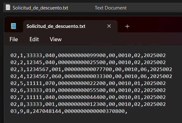The width and height of the screenshot is (182, 123).
Task: Click the line starting with 02,4,1234567
Action: coord(91,76)
